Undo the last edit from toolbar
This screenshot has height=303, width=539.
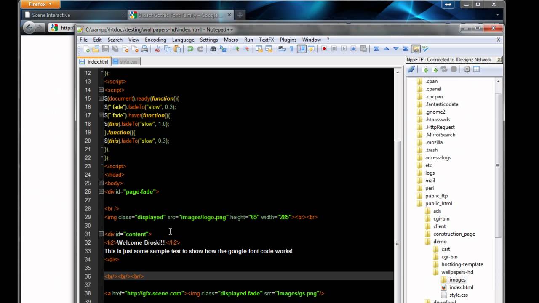[190, 49]
